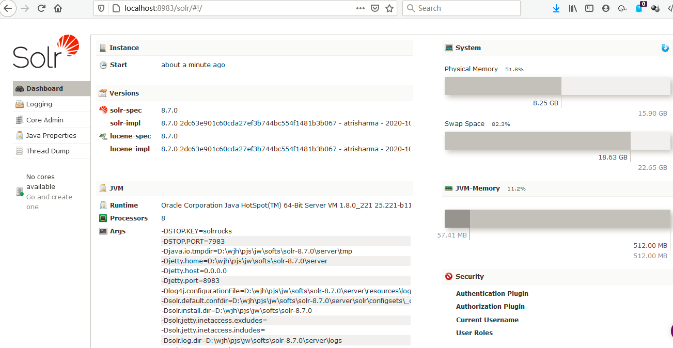Go to the browser home page
Screen dimensions: 673x348
[x=58, y=8]
